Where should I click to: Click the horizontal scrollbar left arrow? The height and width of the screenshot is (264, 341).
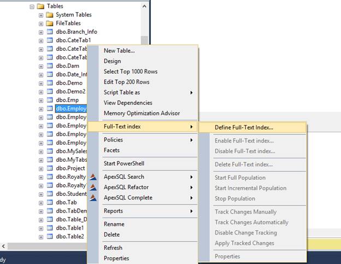3,247
